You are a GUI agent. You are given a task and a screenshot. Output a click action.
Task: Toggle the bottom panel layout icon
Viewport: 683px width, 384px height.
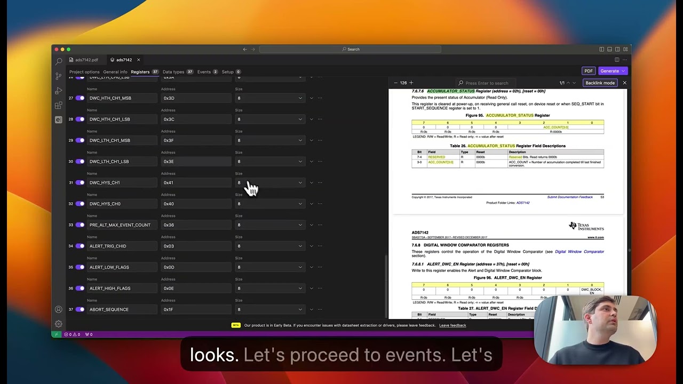point(609,49)
